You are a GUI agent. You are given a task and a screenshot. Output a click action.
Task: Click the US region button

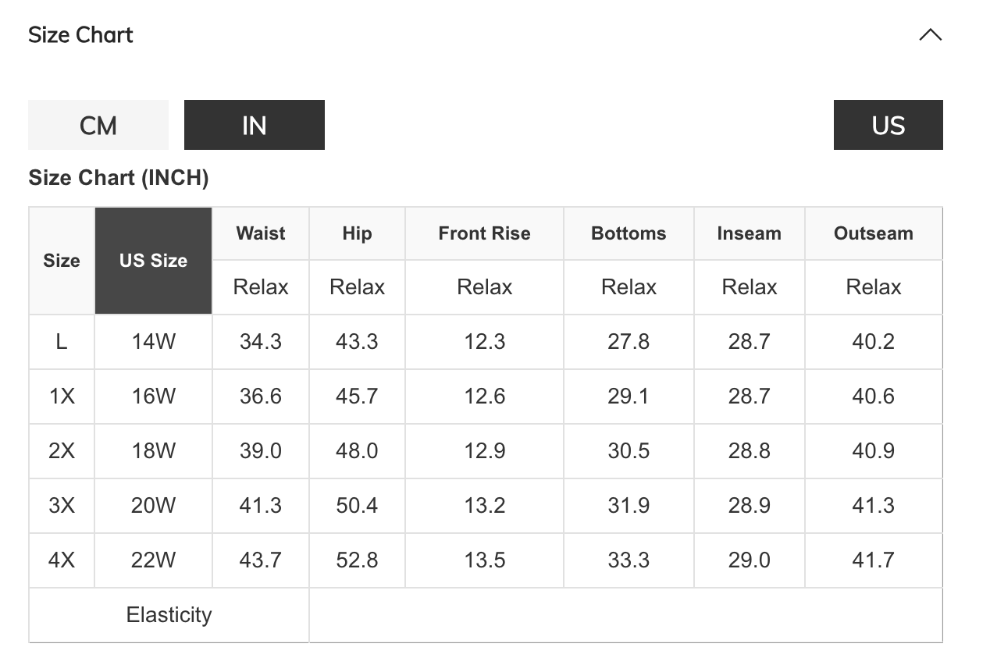coord(888,125)
